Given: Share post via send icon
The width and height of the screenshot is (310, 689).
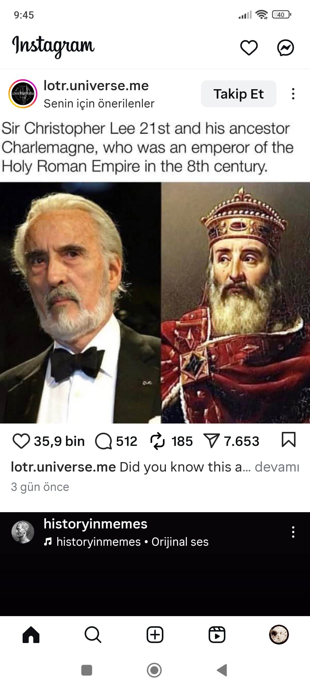Looking at the screenshot, I should [212, 441].
